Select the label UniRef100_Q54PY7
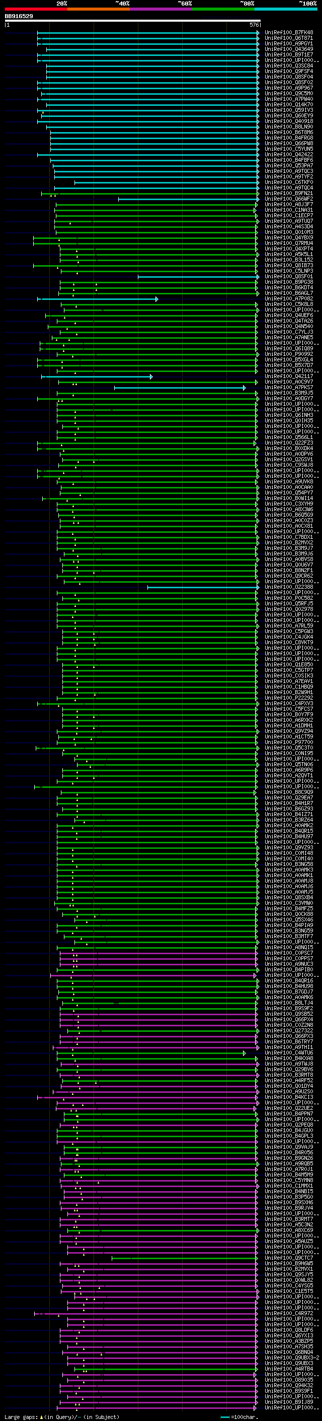The height and width of the screenshot is (1421, 322). click(x=289, y=492)
